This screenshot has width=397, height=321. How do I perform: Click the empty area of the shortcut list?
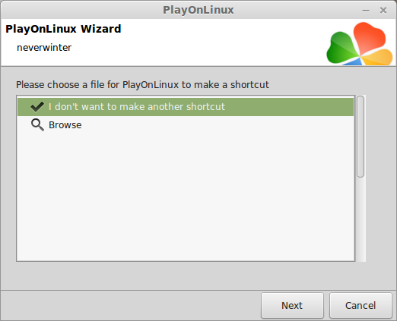click(186, 197)
